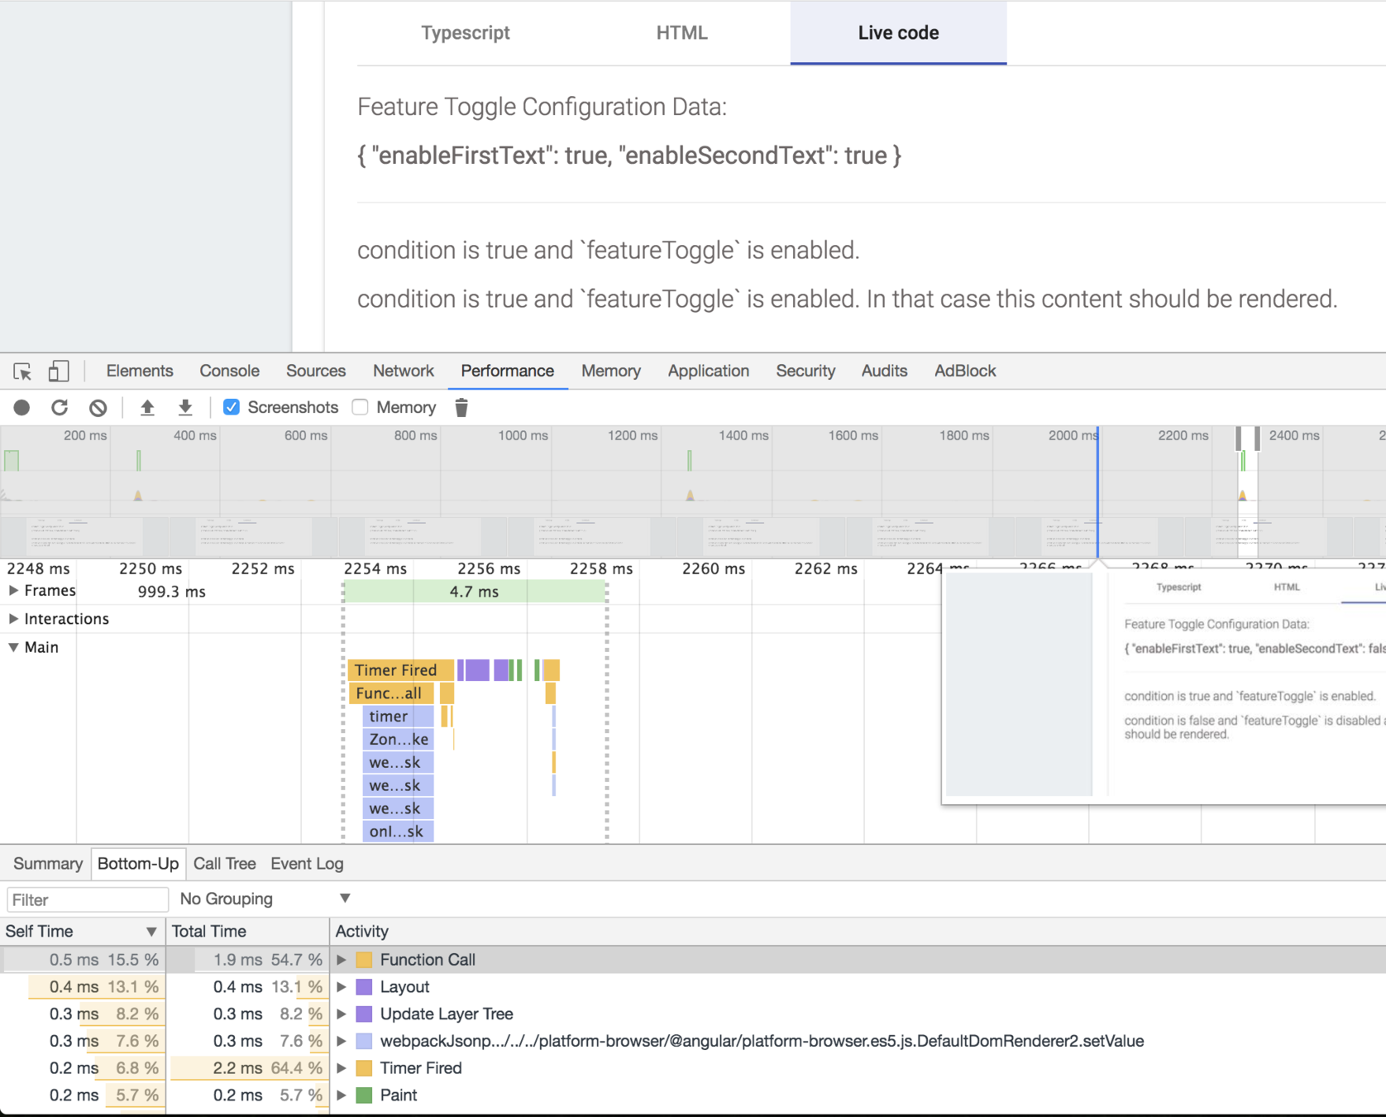Click the green Paint color swatch
Image resolution: width=1386 pixels, height=1117 pixels.
[x=364, y=1095]
